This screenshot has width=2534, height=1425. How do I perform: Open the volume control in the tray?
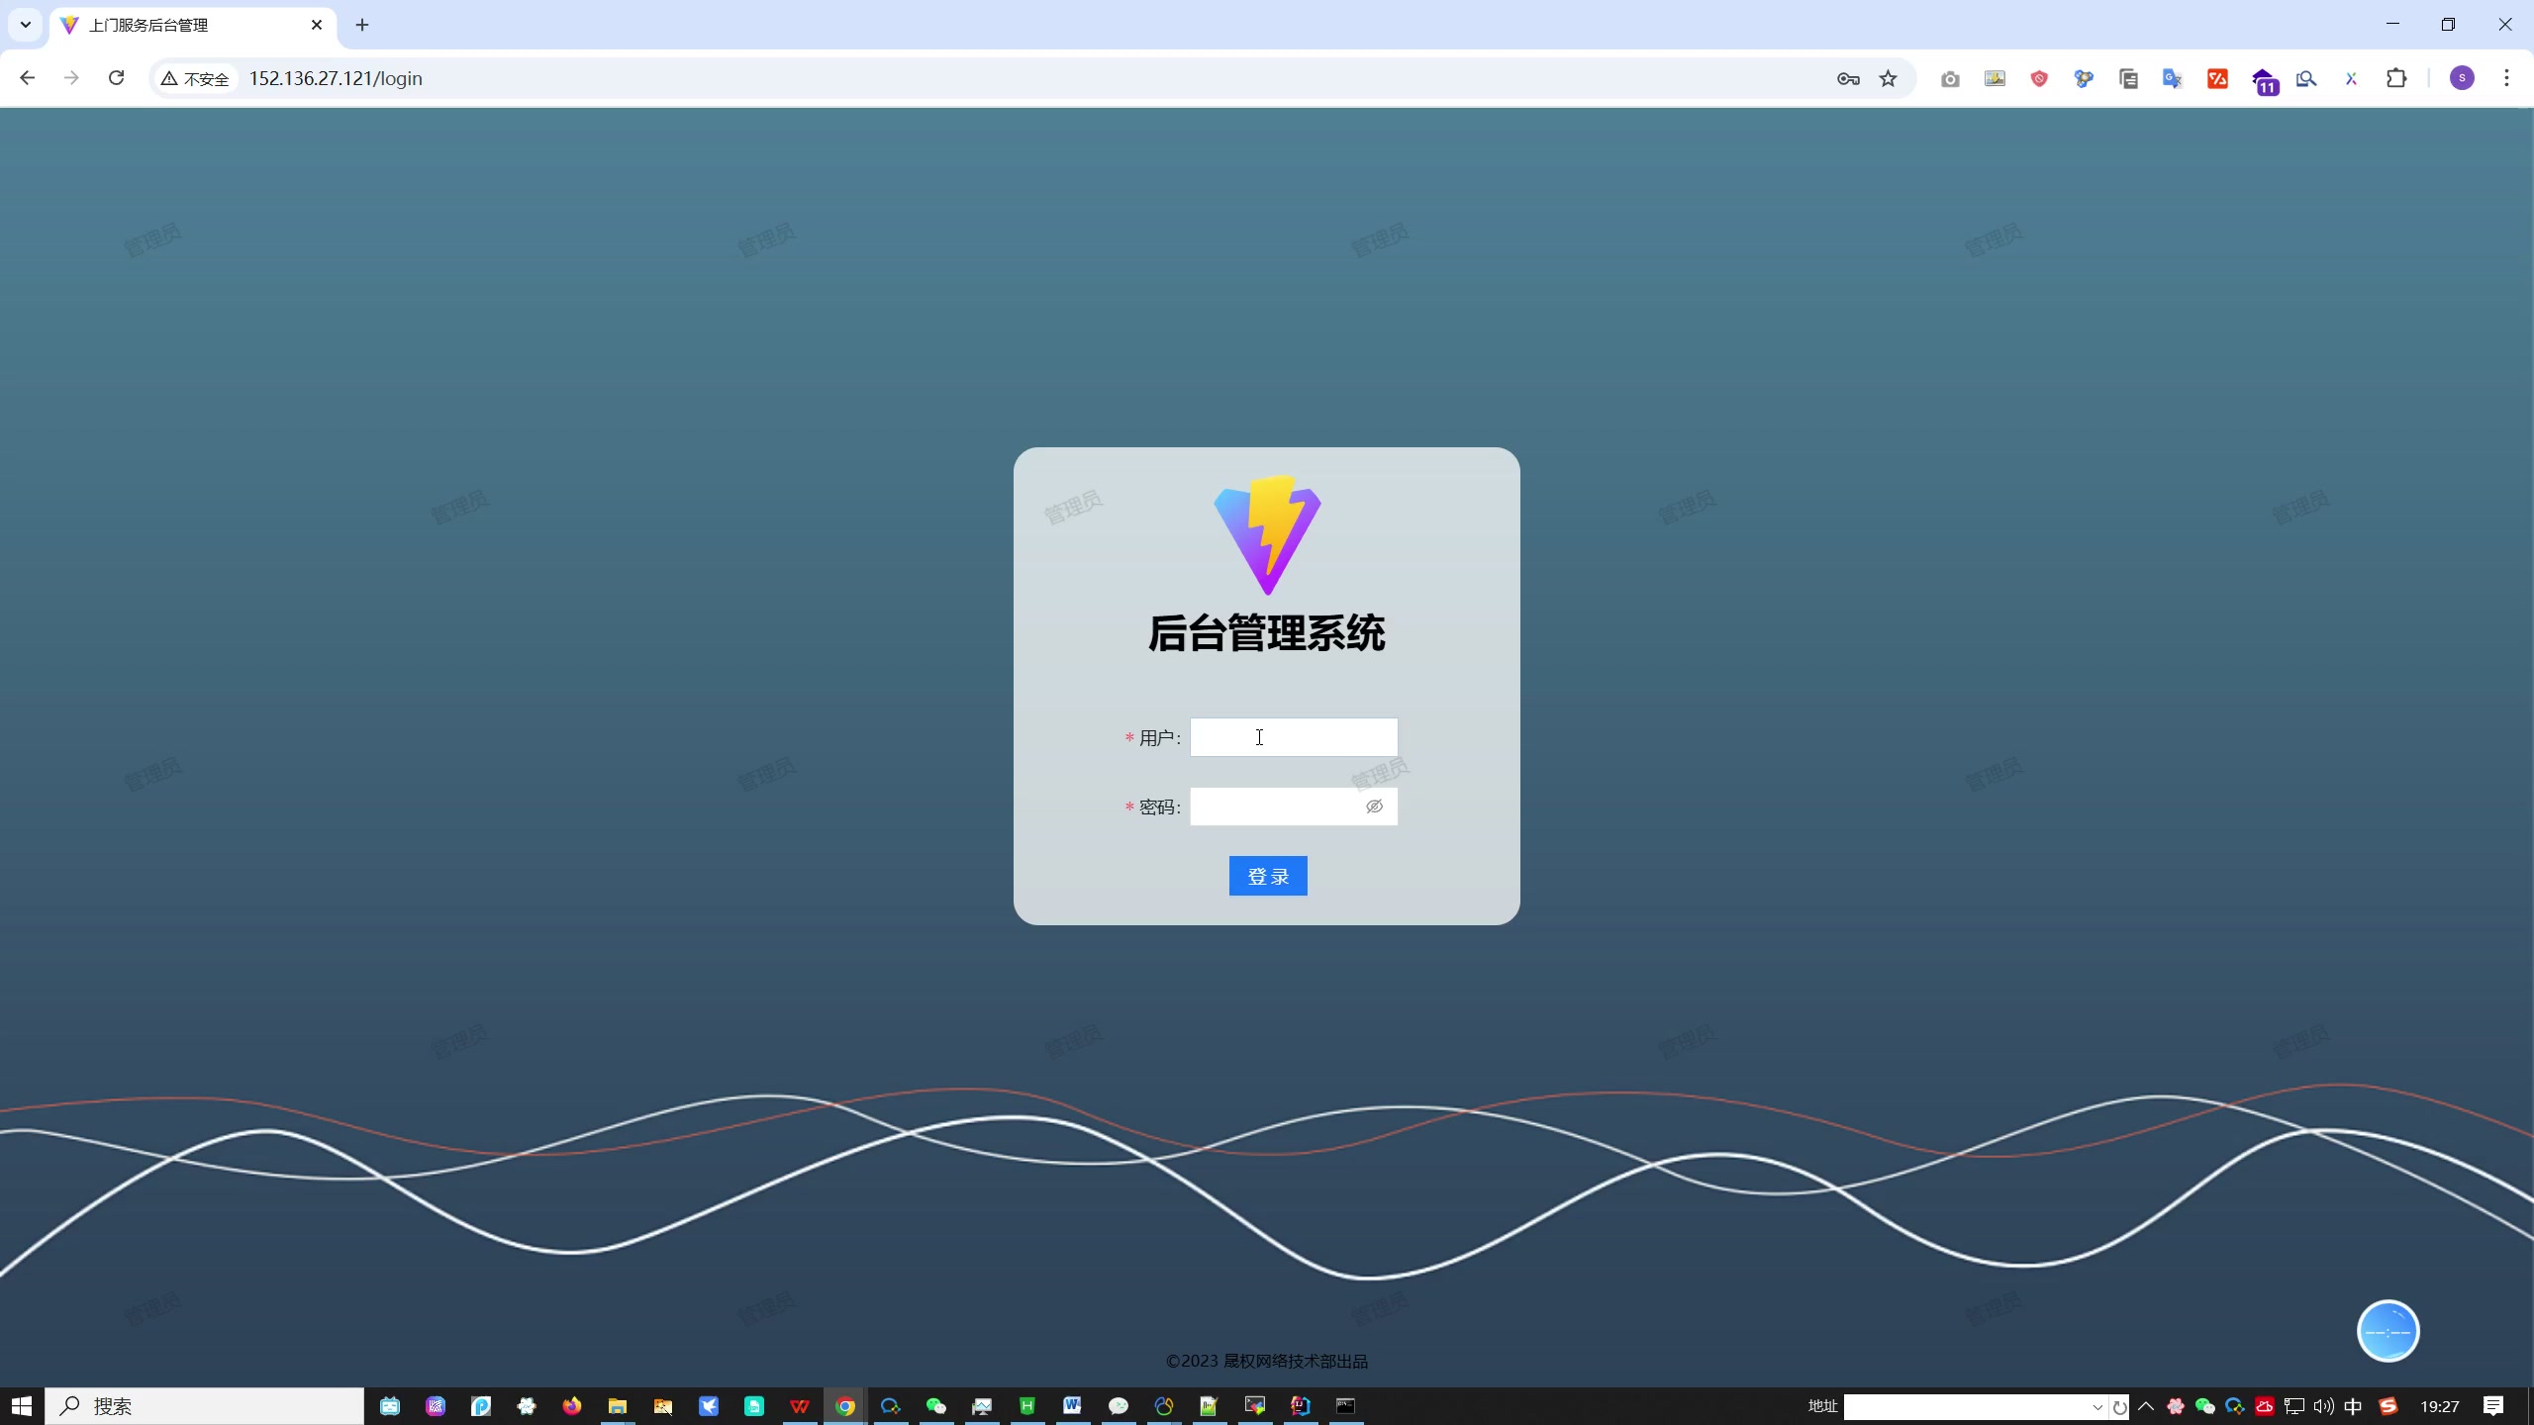[2324, 1406]
